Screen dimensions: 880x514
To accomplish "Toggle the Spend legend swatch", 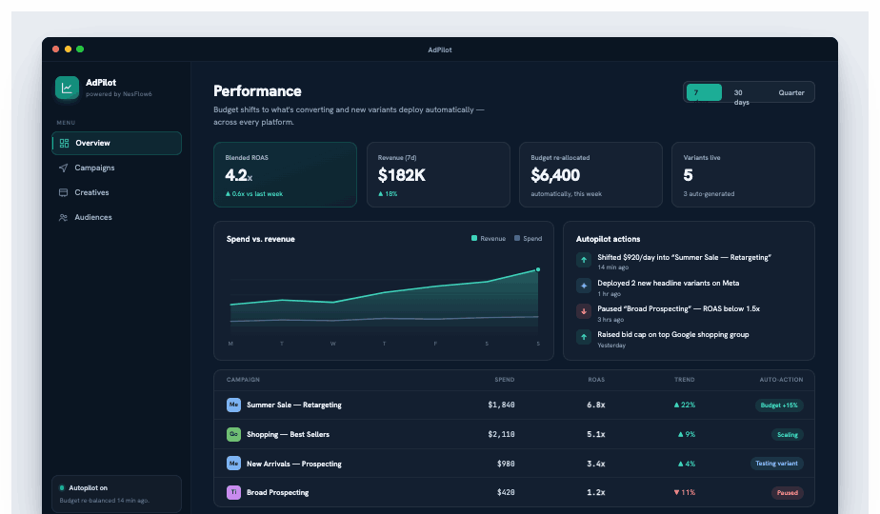I will 517,239.
